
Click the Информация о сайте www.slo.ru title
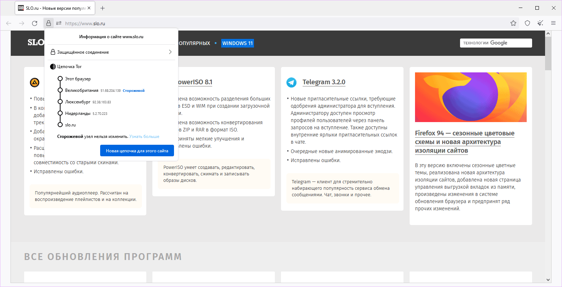pos(111,37)
